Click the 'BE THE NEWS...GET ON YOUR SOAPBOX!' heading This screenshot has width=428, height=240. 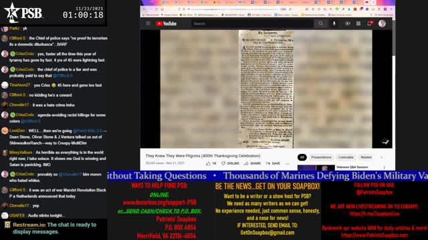point(267,187)
